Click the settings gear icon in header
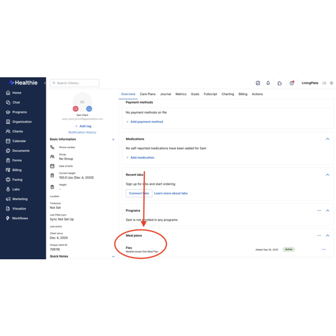Viewport: 336px width, 336px height. point(332,83)
